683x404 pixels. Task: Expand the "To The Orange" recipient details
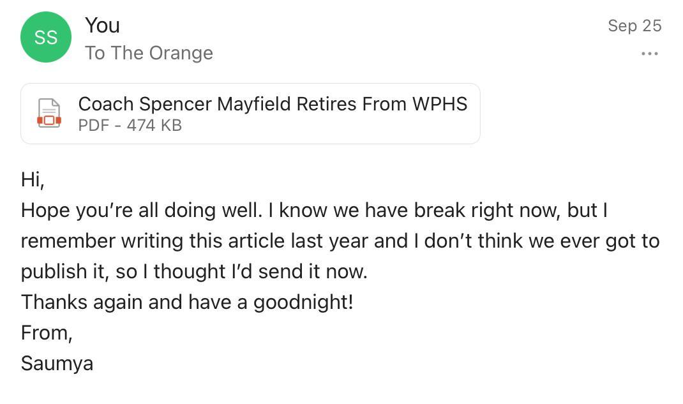coord(149,53)
